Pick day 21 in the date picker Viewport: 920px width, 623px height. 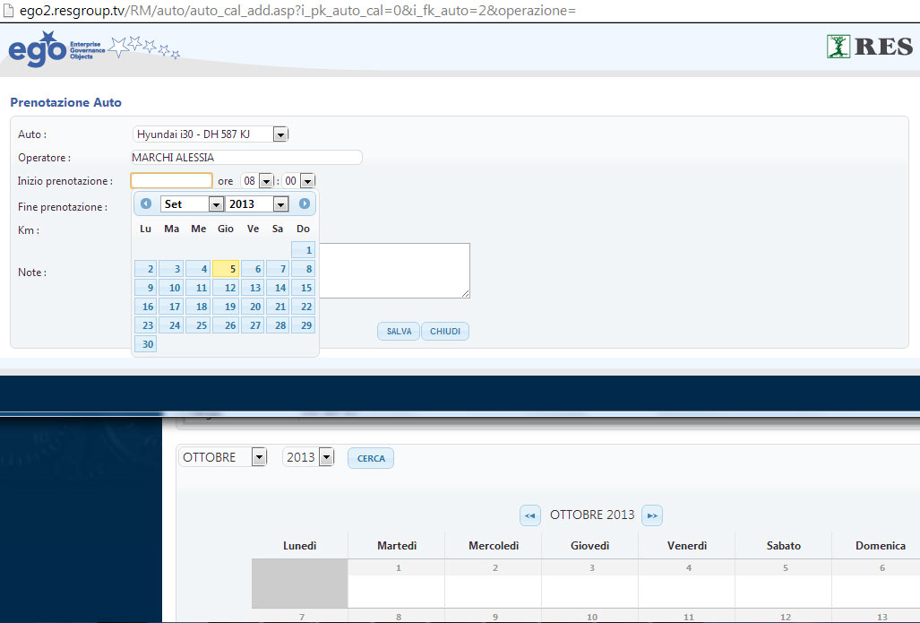tap(277, 306)
